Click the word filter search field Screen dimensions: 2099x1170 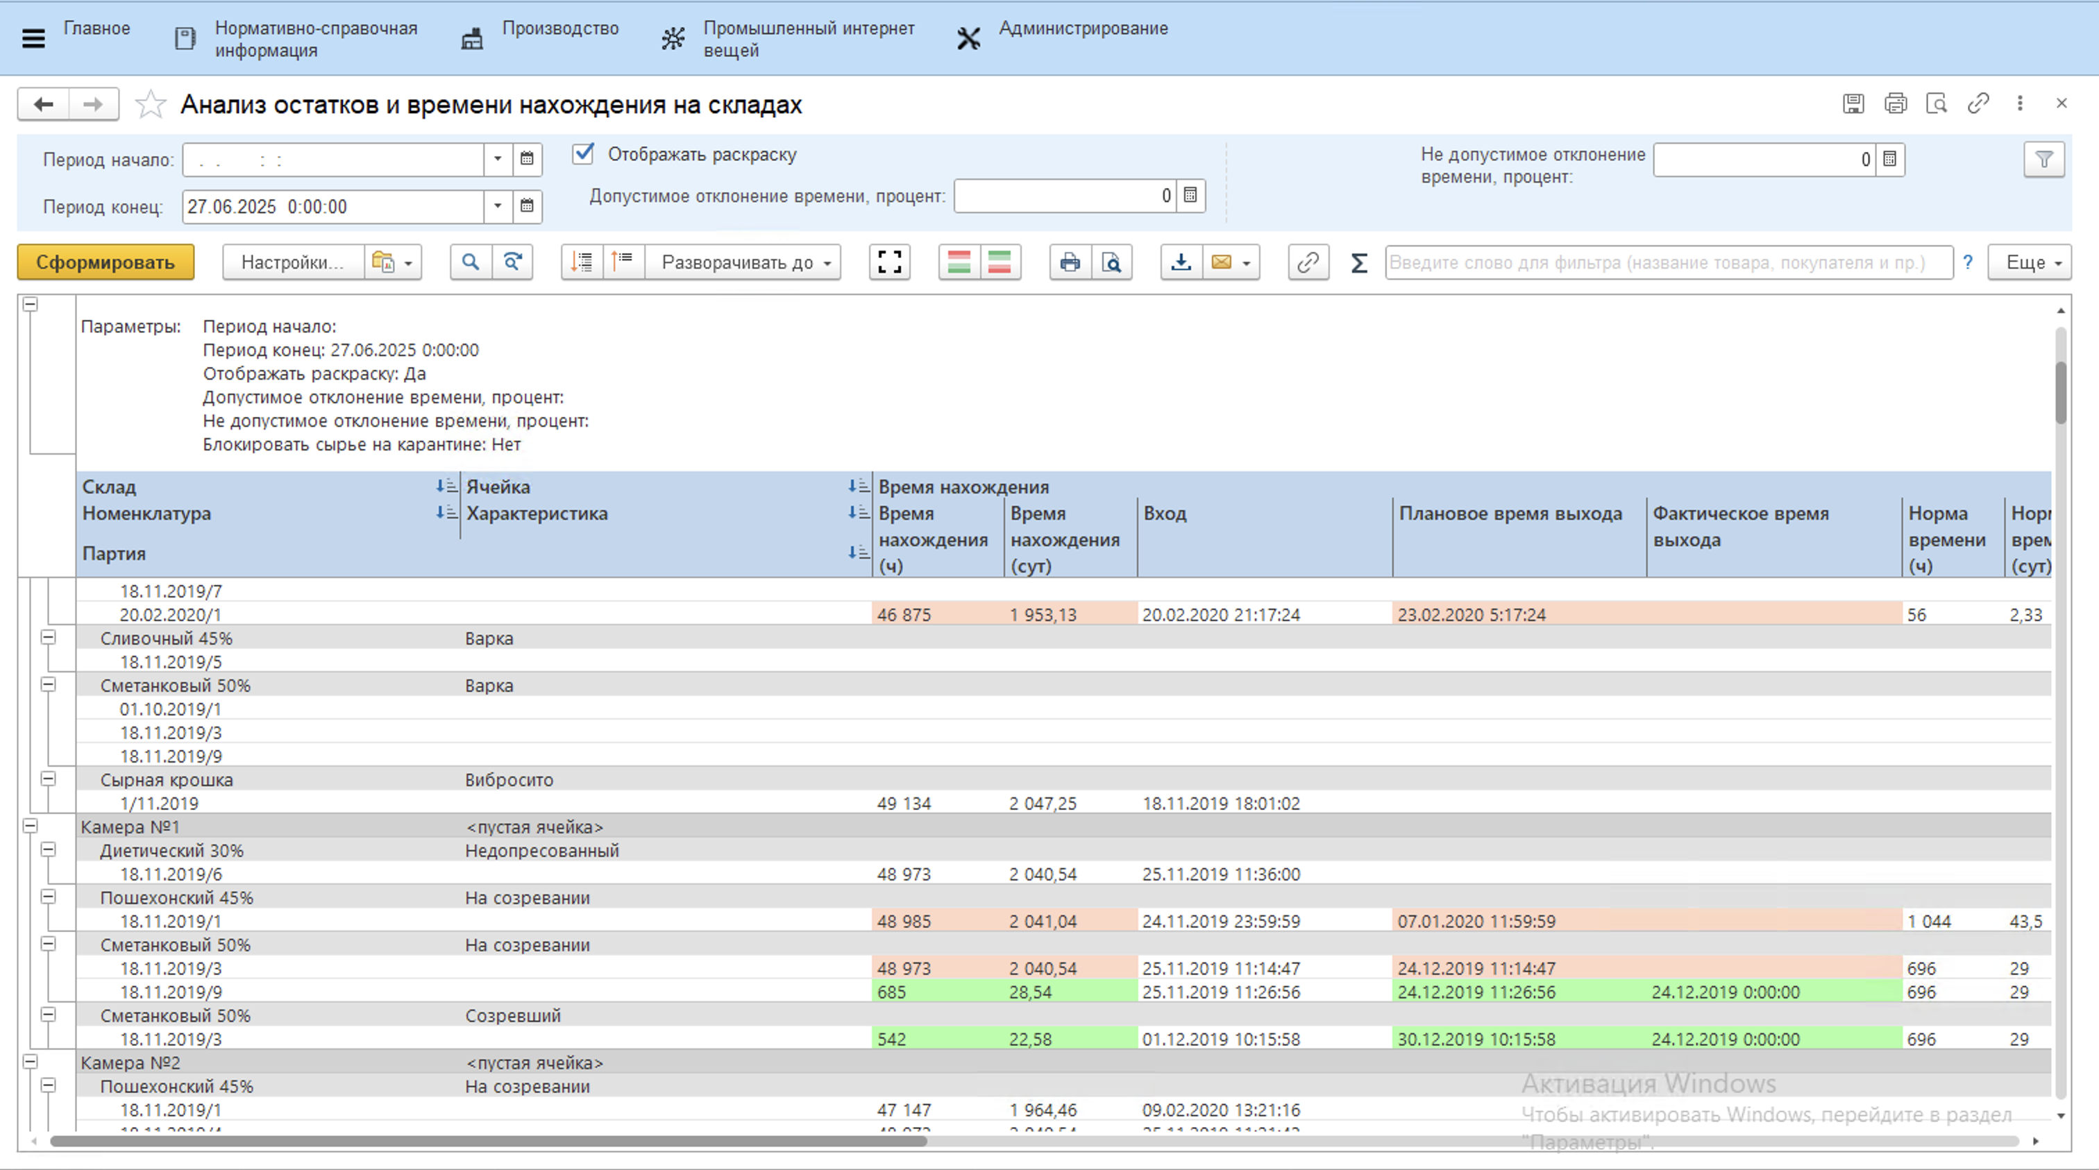[1667, 262]
